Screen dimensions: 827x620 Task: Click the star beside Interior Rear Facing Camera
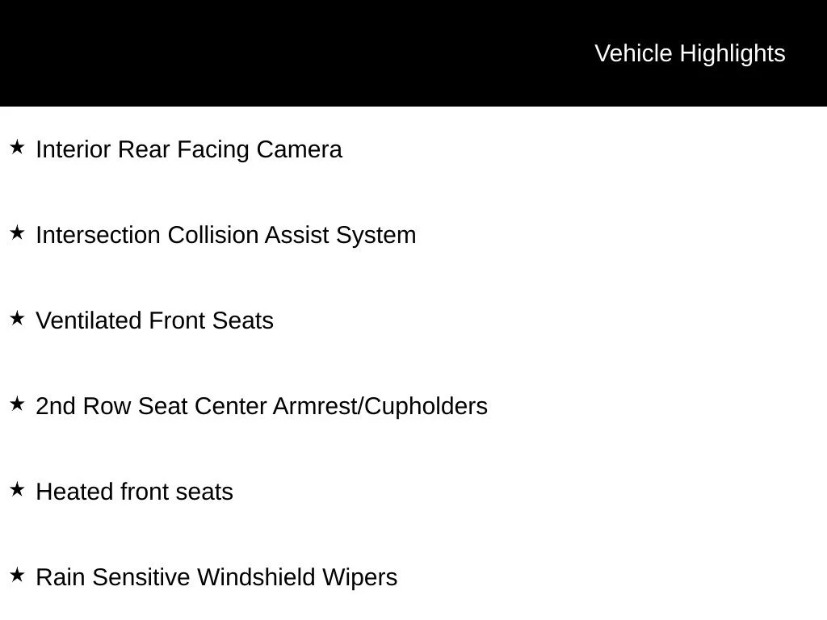click(x=17, y=147)
